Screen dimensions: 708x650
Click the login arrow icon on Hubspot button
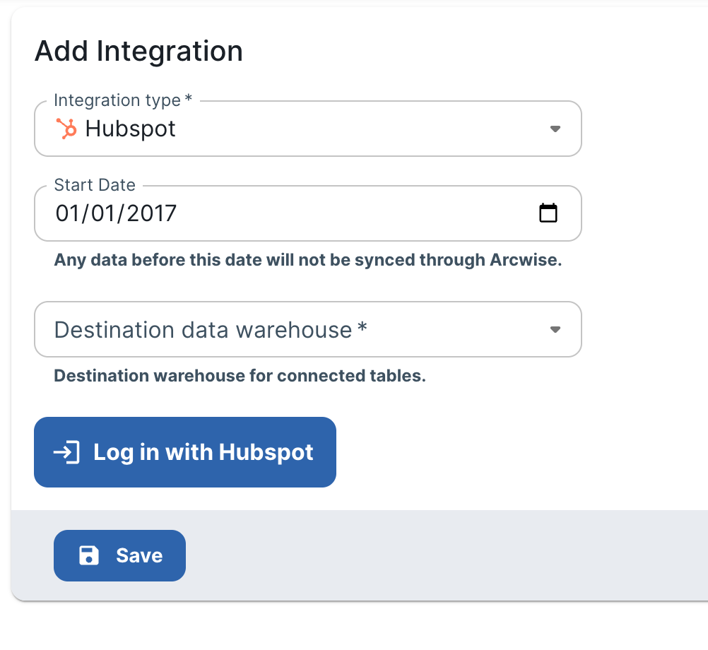[x=66, y=452]
